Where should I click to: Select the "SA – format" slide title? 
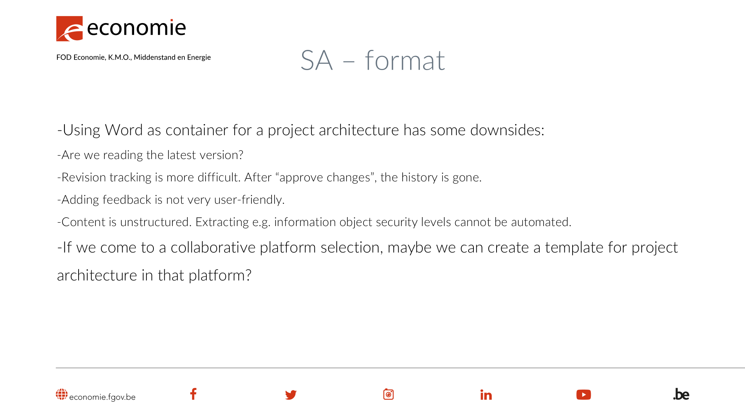click(x=372, y=60)
